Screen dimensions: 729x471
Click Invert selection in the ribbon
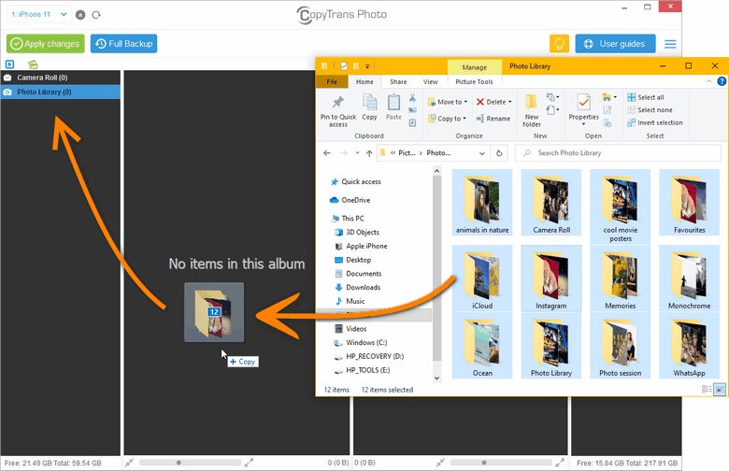[654, 122]
